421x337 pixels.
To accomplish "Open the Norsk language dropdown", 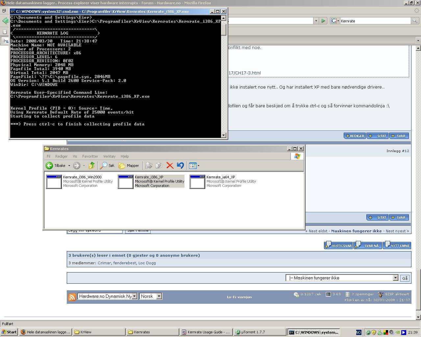I will (x=159, y=296).
